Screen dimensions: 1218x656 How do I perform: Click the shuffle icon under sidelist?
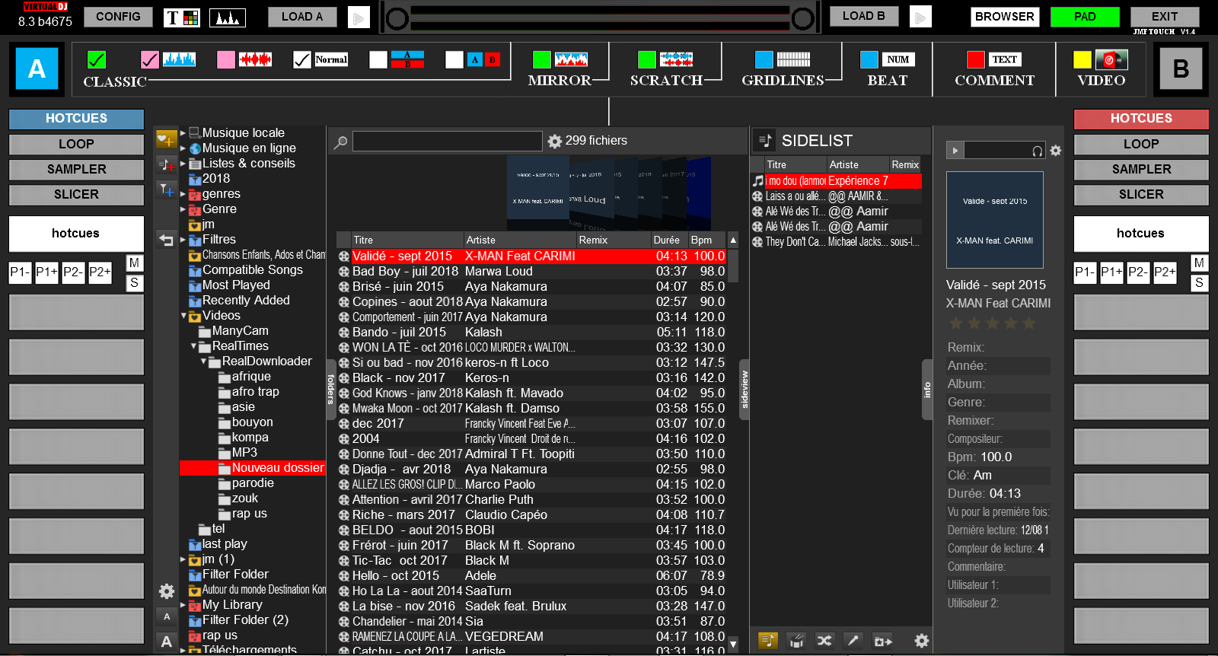click(824, 641)
